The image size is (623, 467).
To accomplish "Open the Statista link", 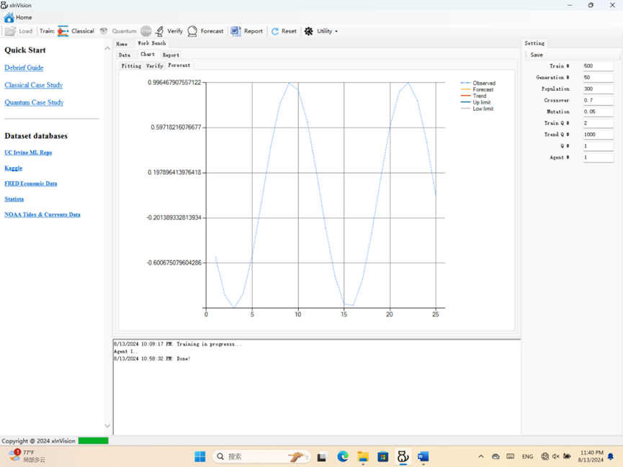I will point(14,199).
